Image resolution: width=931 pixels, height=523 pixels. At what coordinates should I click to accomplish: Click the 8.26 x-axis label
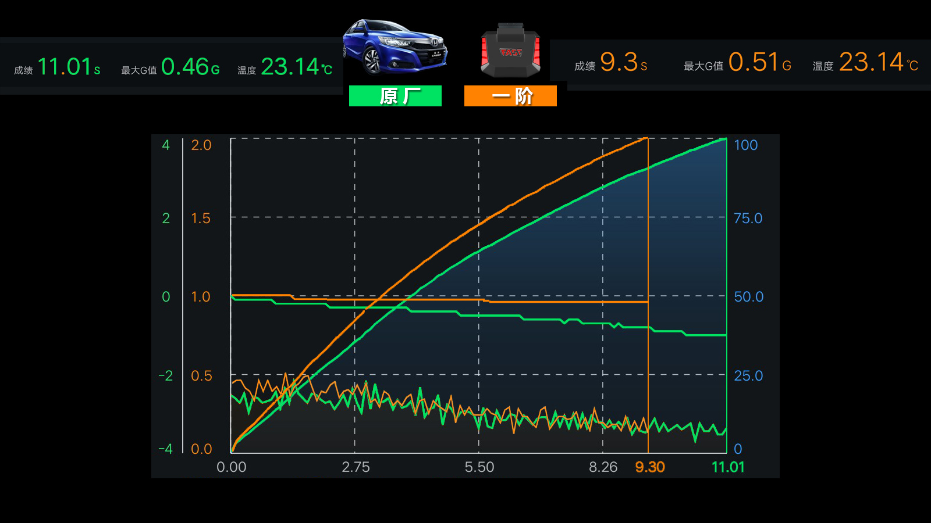pos(603,467)
